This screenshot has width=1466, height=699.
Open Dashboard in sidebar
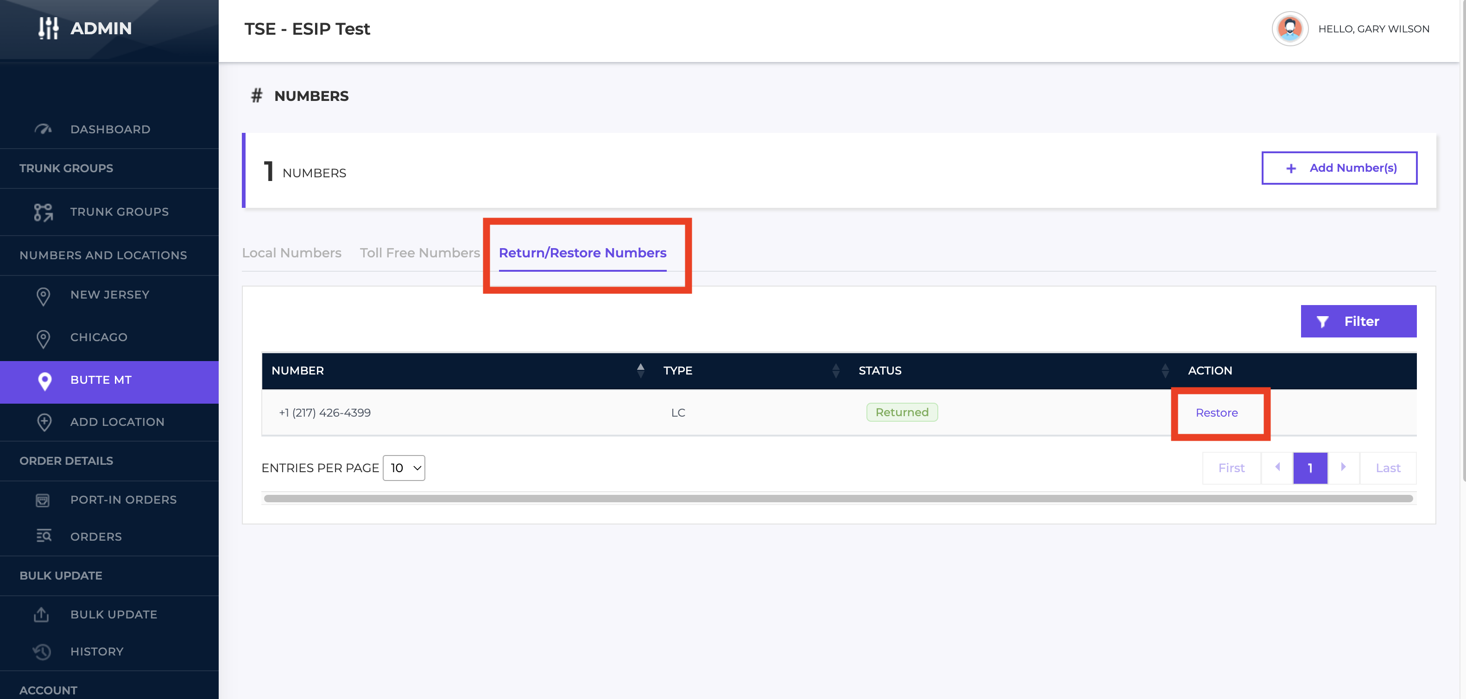pyautogui.click(x=109, y=129)
